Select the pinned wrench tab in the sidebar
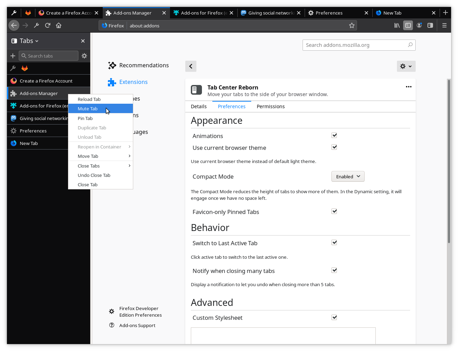Image resolution: width=458 pixels, height=351 pixels. [x=13, y=68]
